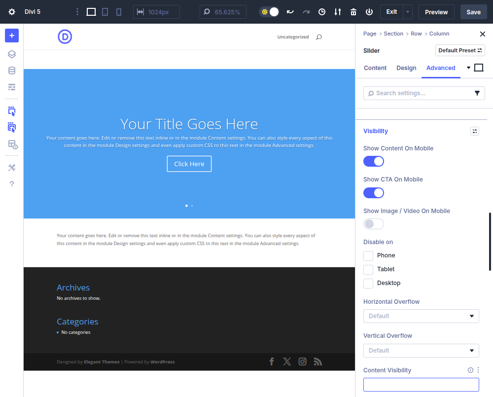Switch to phone view icon
The image size is (493, 397).
(x=118, y=12)
